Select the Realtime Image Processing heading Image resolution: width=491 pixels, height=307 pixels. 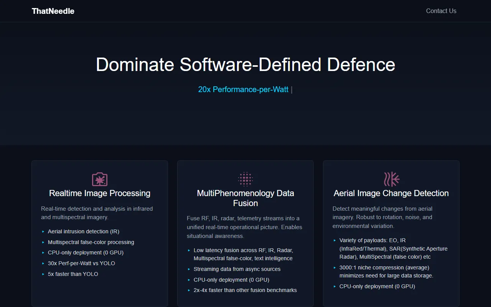point(100,193)
